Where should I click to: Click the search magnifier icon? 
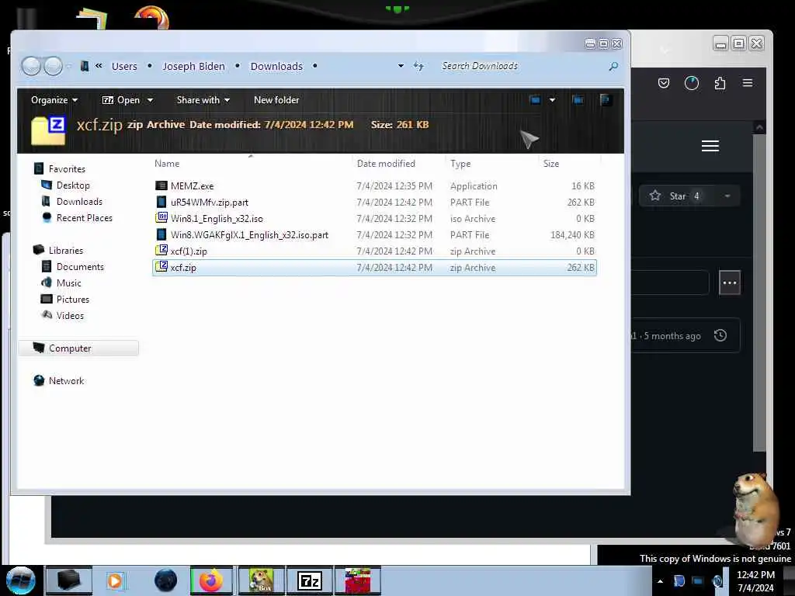(x=613, y=66)
